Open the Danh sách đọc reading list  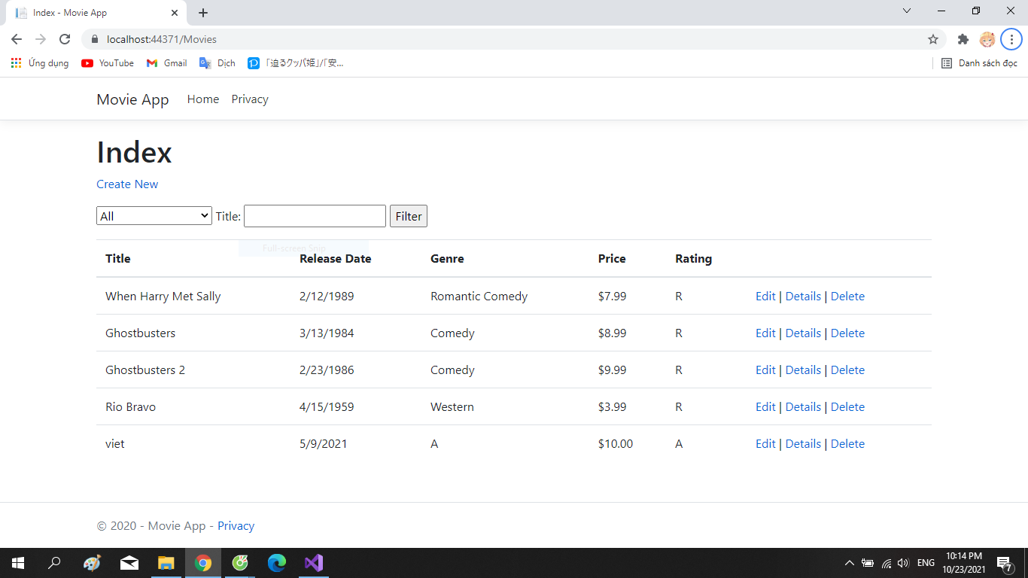[x=979, y=63]
